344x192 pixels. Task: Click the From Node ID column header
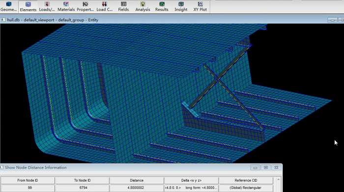click(28, 180)
